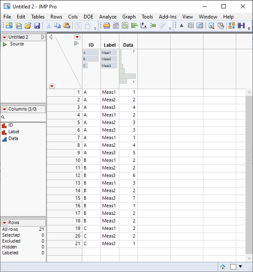Click the vertical scrollbar up arrow
Image resolution: width=253 pixels, height=272 pixels.
pos(249,92)
